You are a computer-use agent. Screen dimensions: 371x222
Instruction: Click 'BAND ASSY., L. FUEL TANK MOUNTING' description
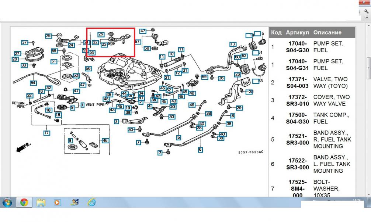click(332, 164)
